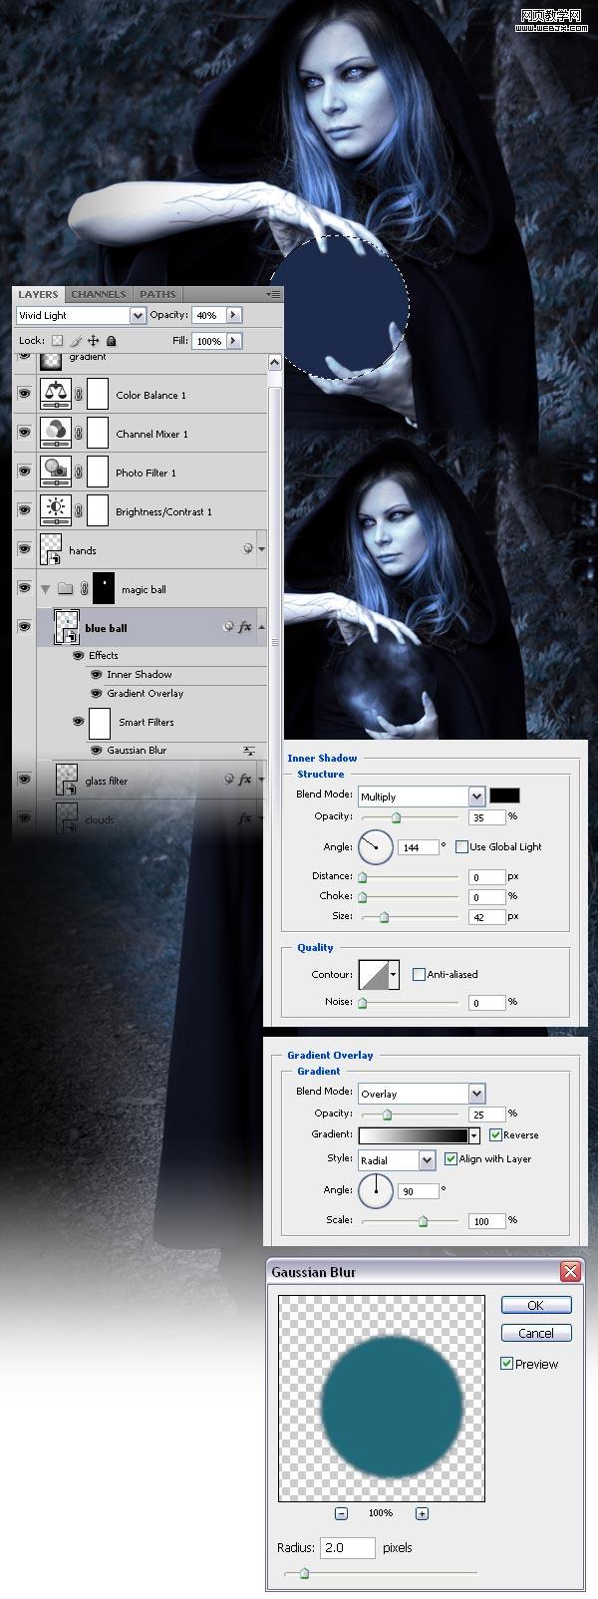Hide the Channel Mixer 1 layer
Screen dimensions: 598x1599
click(x=24, y=434)
